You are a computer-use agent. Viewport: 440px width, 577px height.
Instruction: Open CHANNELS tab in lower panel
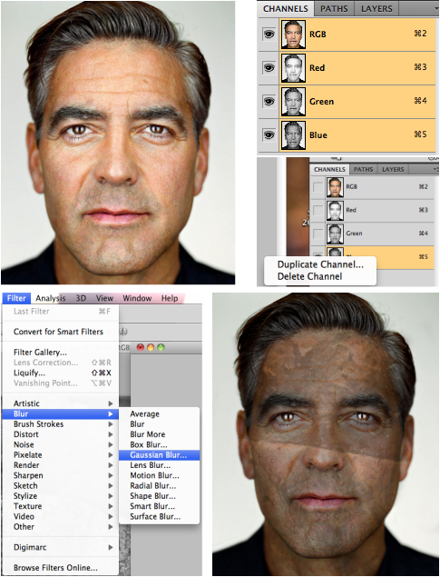[329, 169]
